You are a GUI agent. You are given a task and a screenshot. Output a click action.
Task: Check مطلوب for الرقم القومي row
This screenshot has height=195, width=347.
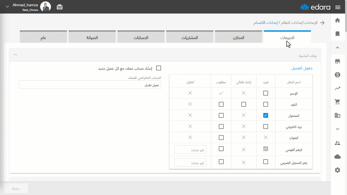[x=221, y=149]
